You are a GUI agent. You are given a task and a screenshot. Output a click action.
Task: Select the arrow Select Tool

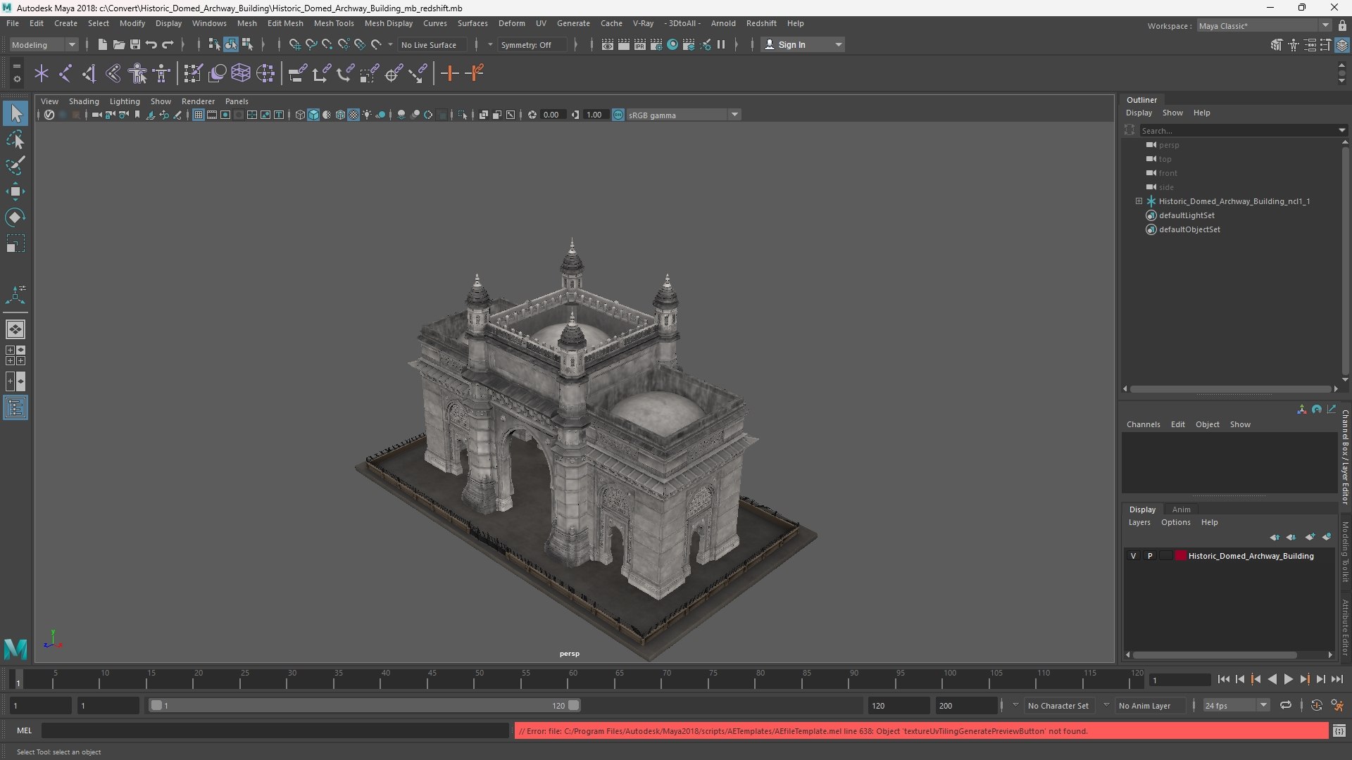click(x=15, y=113)
